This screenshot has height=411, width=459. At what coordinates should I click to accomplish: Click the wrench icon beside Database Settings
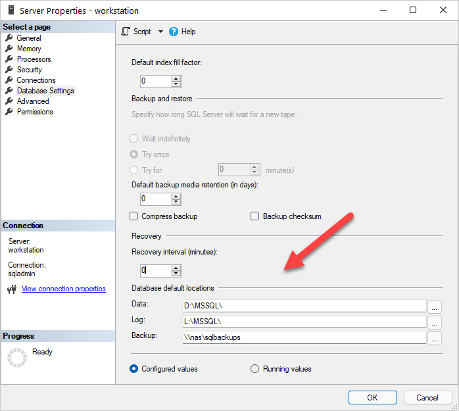[x=9, y=91]
